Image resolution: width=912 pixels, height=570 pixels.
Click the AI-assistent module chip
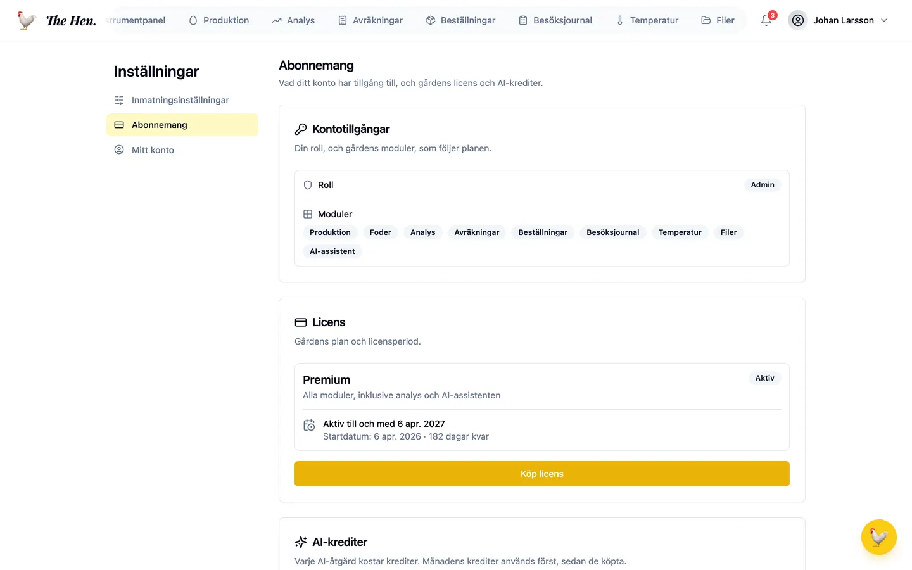332,251
